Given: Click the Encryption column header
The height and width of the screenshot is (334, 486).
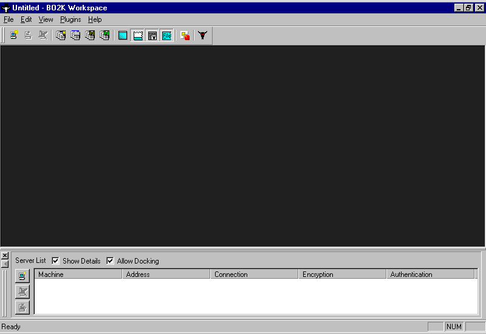Looking at the screenshot, I should [x=342, y=274].
